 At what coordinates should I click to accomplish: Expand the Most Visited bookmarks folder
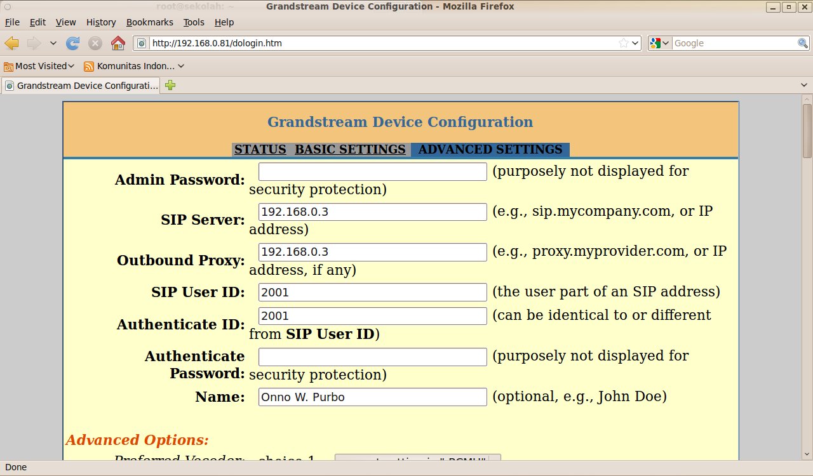pyautogui.click(x=39, y=66)
